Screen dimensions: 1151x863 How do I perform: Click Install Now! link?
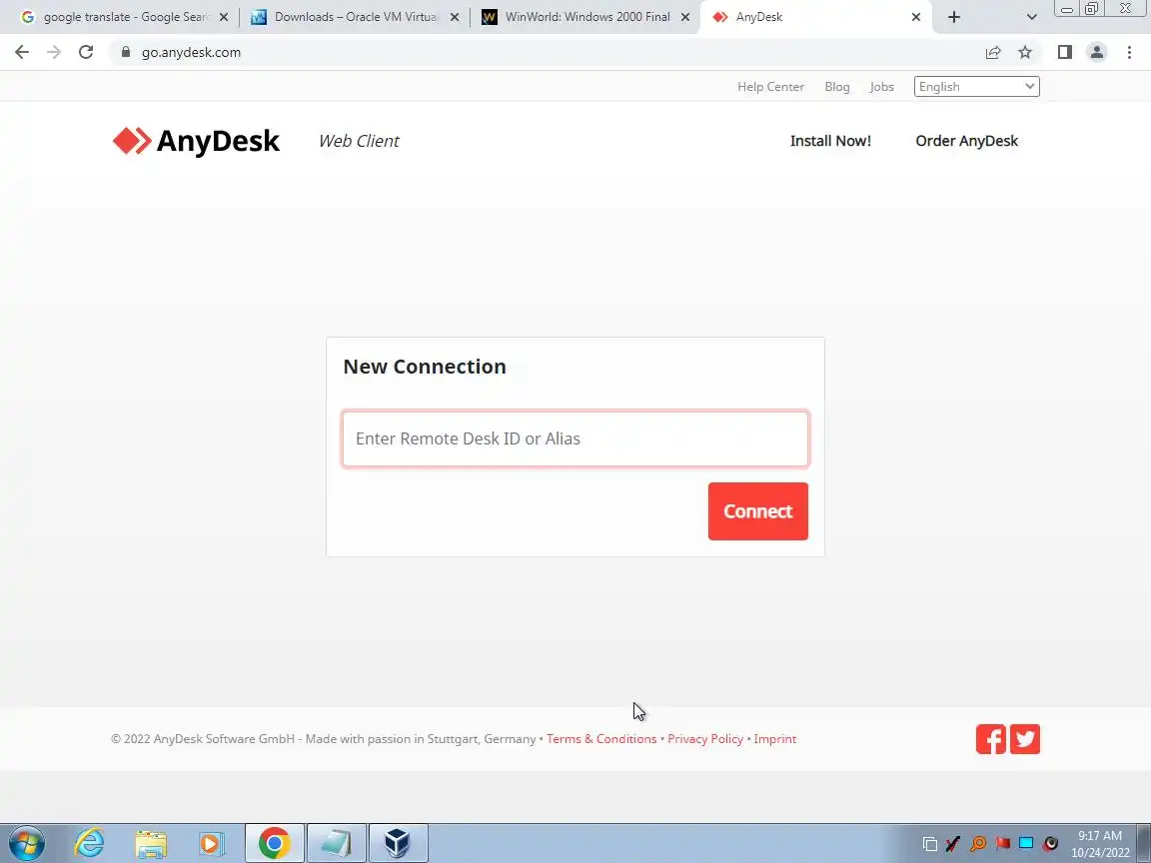[830, 141]
